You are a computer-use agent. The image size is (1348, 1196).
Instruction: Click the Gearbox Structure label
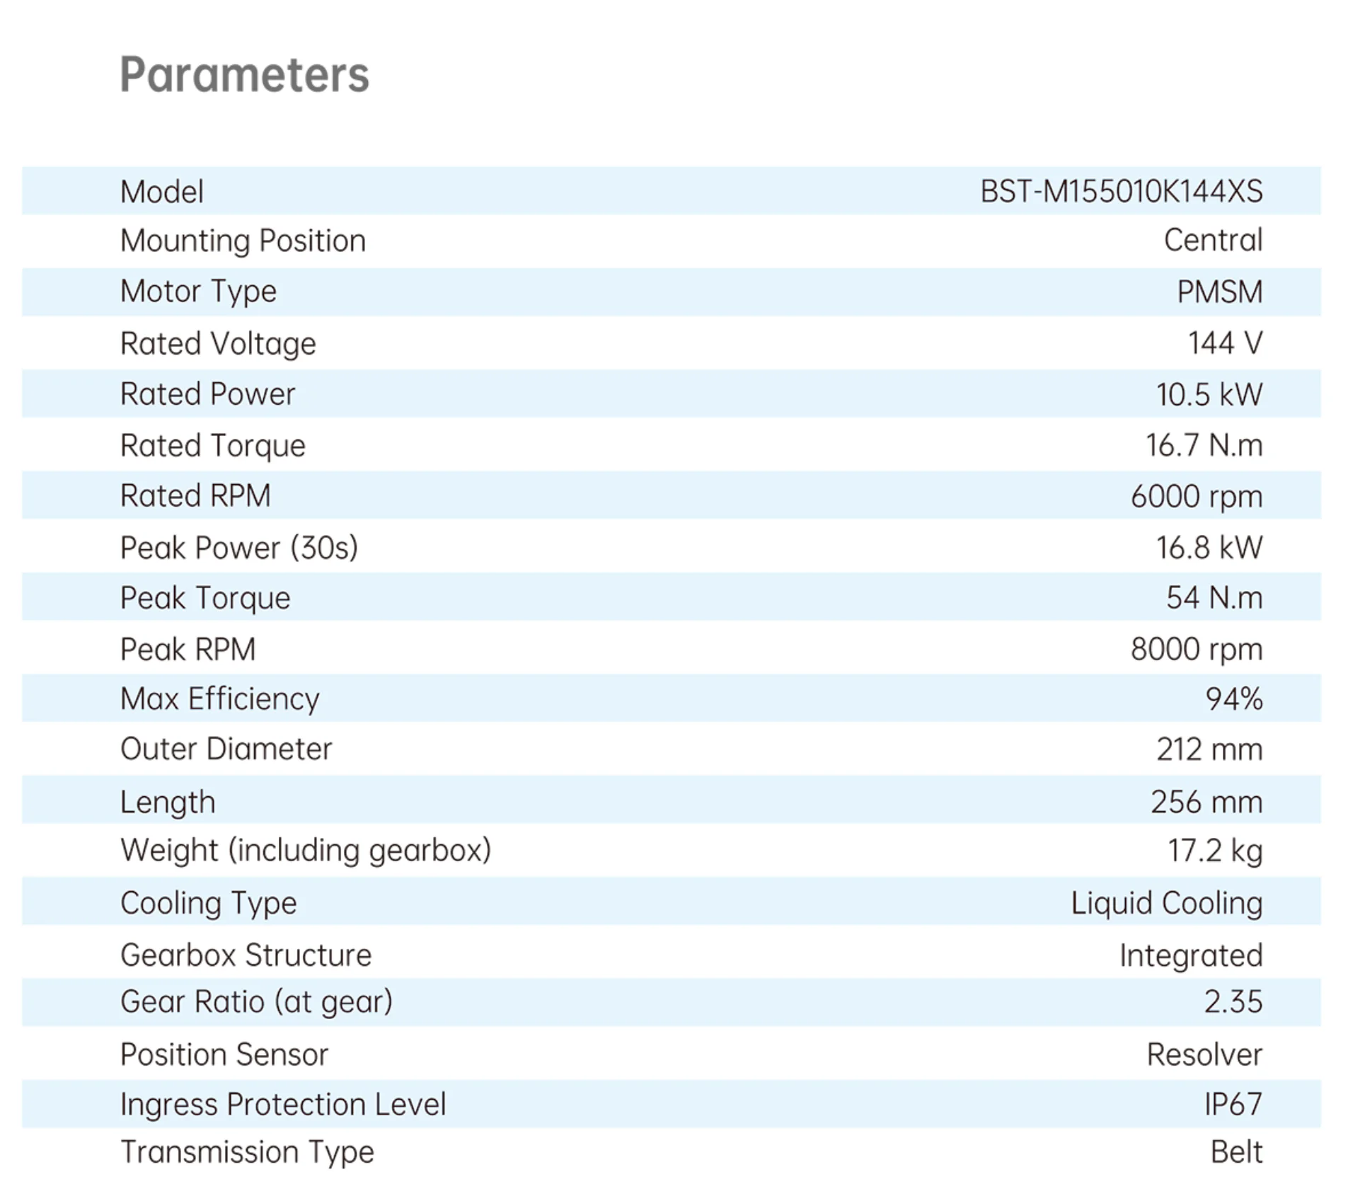point(246,955)
